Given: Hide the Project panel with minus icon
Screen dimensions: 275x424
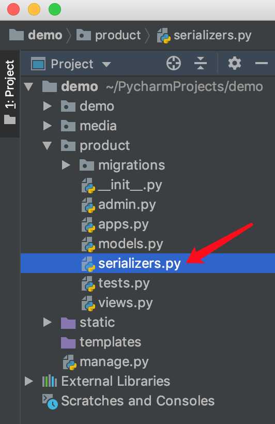Looking at the screenshot, I should [x=261, y=63].
